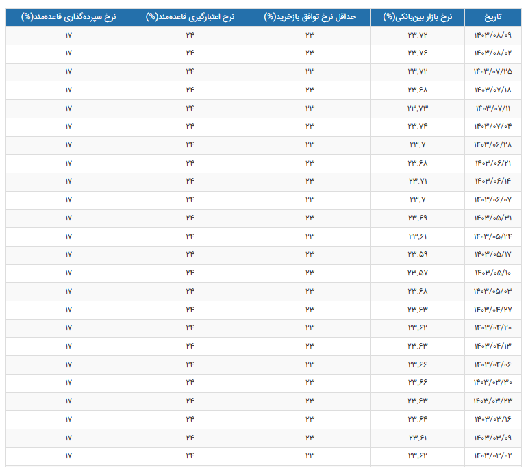Click interbank rate ۲۳.۶۶ in the ۱۴۰۳/۰۳/۳۰ row
The width and height of the screenshot is (528, 467).
pyautogui.click(x=418, y=383)
